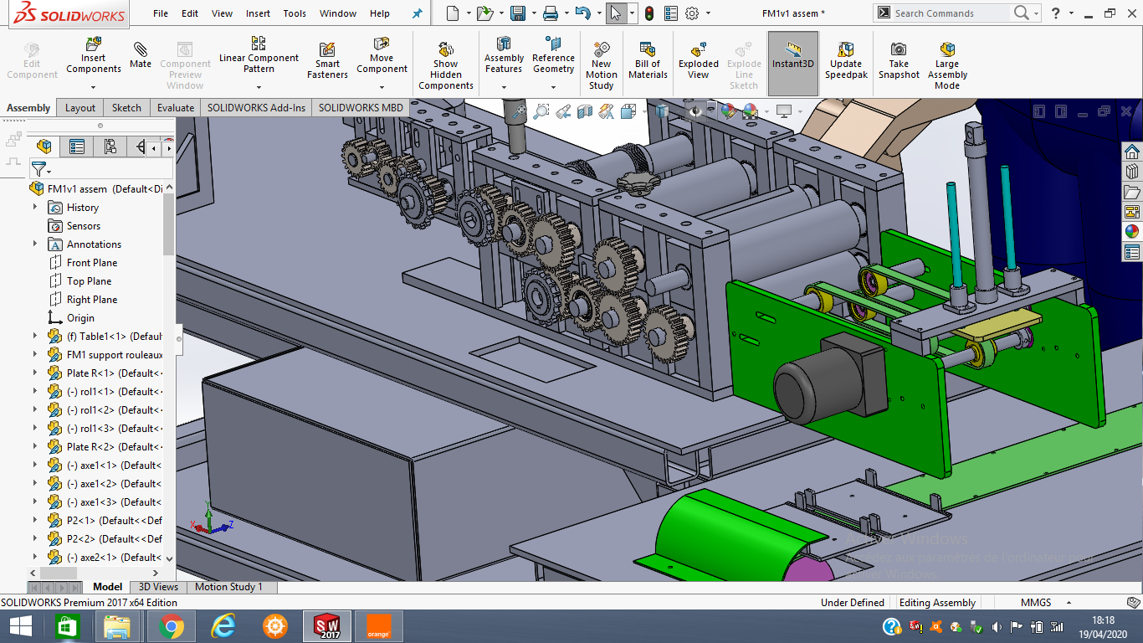Open Google Chrome from the taskbar
The height and width of the screenshot is (643, 1143).
coord(172,626)
